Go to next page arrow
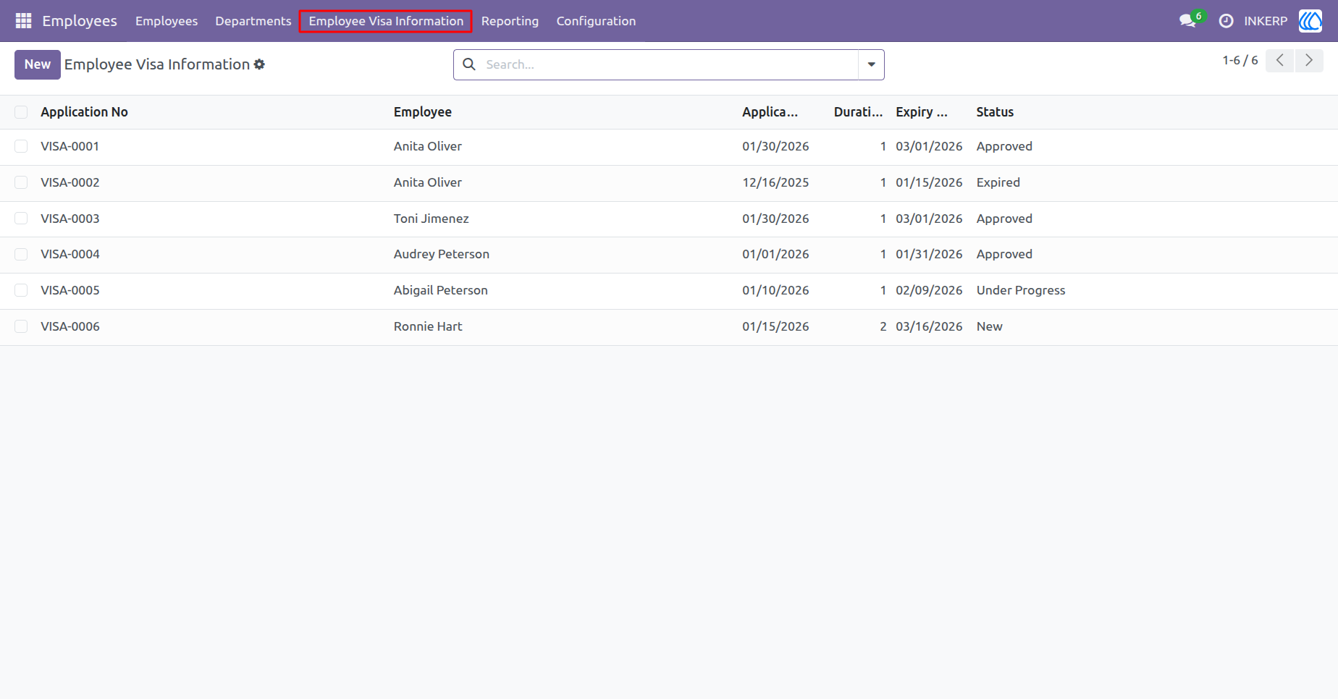1338x699 pixels. click(1309, 61)
